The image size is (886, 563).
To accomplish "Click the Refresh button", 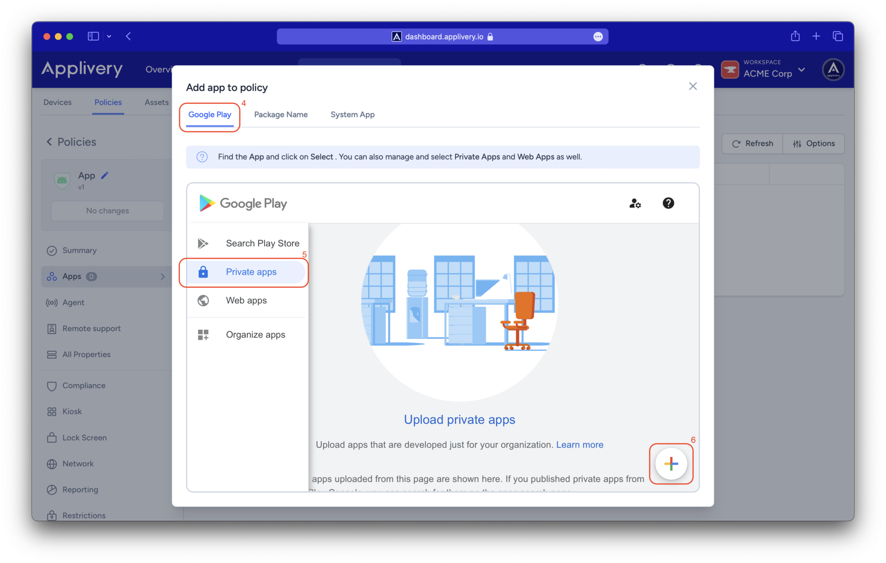I will (x=752, y=143).
